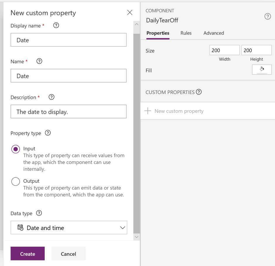Open help for Display name field
Screen dimensions: 275x266
click(56, 25)
